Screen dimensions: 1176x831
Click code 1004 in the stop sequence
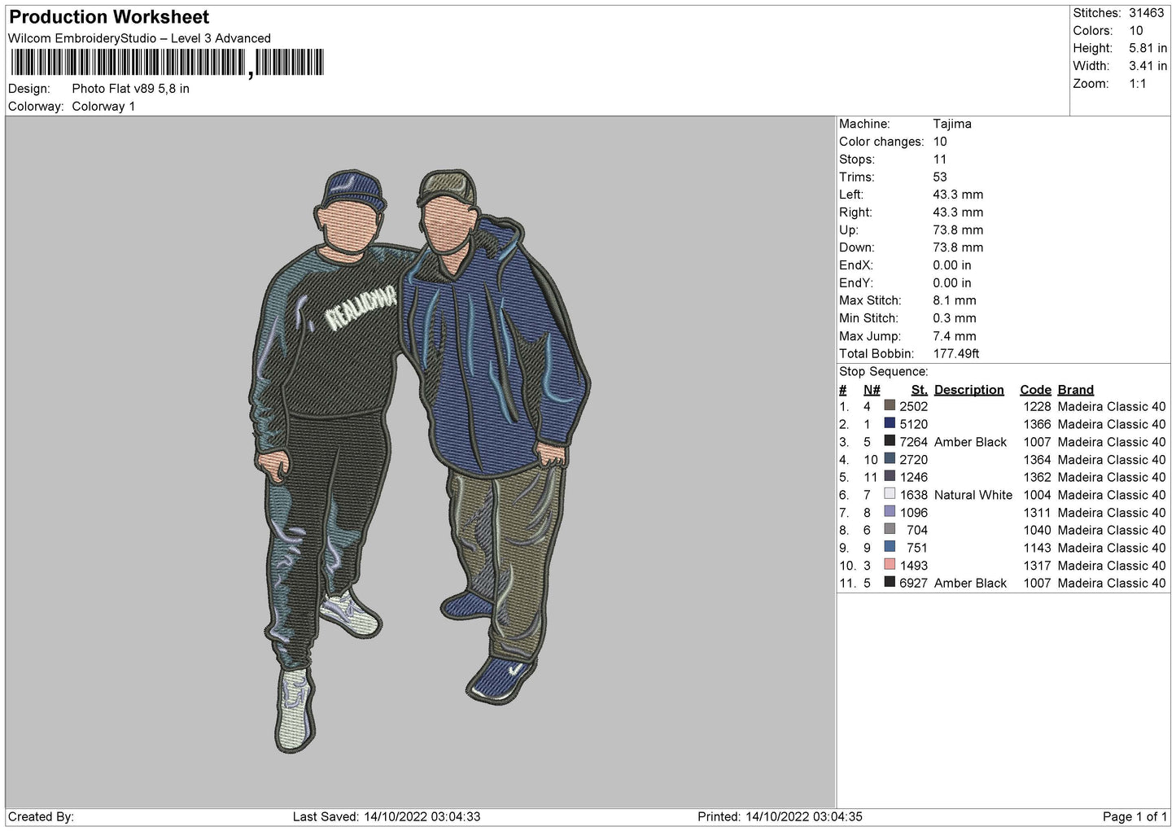tap(1038, 495)
